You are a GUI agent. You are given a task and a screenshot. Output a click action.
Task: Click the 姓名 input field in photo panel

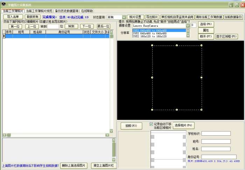pyautogui.click(x=216, y=149)
